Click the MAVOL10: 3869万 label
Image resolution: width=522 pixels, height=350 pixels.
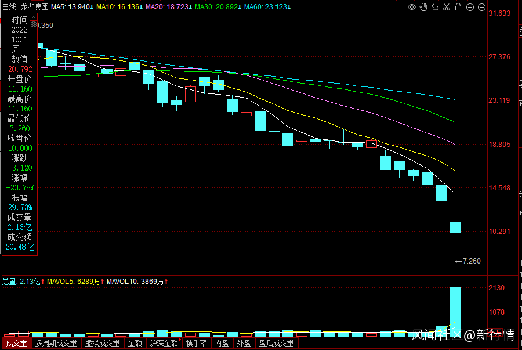(137, 282)
